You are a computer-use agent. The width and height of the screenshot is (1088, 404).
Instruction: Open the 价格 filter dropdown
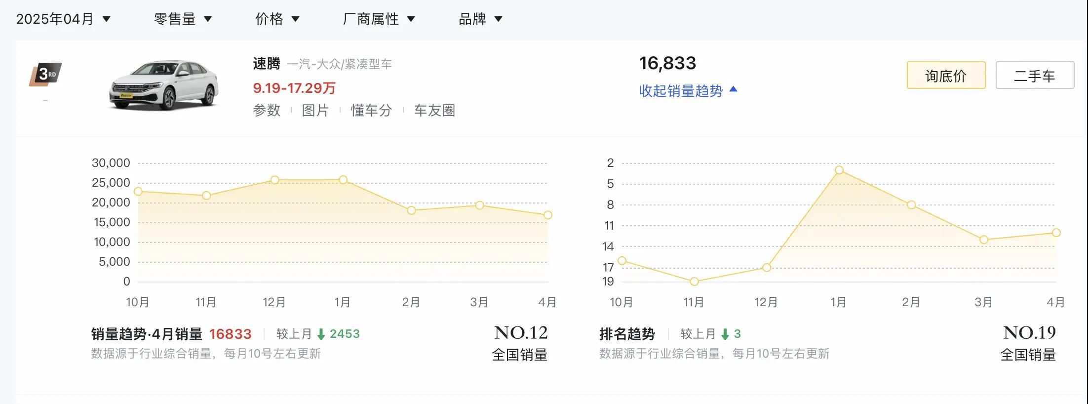click(277, 19)
